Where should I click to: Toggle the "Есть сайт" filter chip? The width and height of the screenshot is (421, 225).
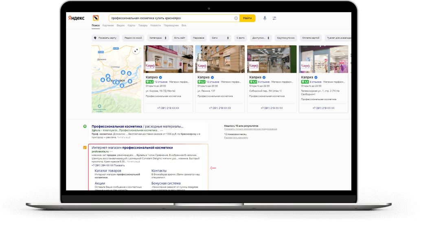[180, 38]
